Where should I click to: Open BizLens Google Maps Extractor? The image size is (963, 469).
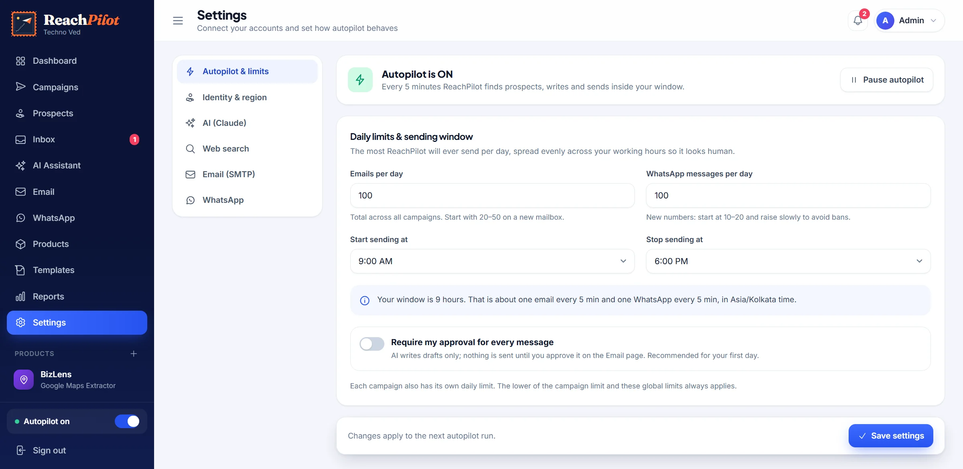77,380
